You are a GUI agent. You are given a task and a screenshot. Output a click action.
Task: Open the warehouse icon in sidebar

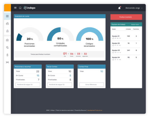[7, 40]
